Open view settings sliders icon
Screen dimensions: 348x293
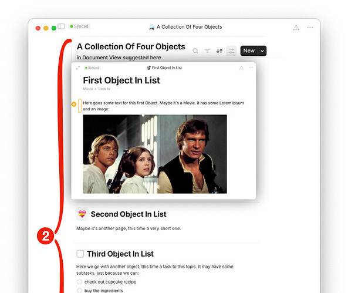(231, 51)
